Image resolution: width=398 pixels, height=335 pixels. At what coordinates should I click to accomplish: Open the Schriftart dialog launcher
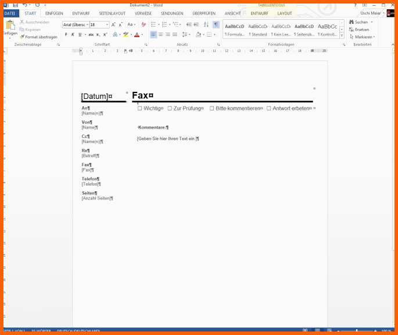(146, 44)
